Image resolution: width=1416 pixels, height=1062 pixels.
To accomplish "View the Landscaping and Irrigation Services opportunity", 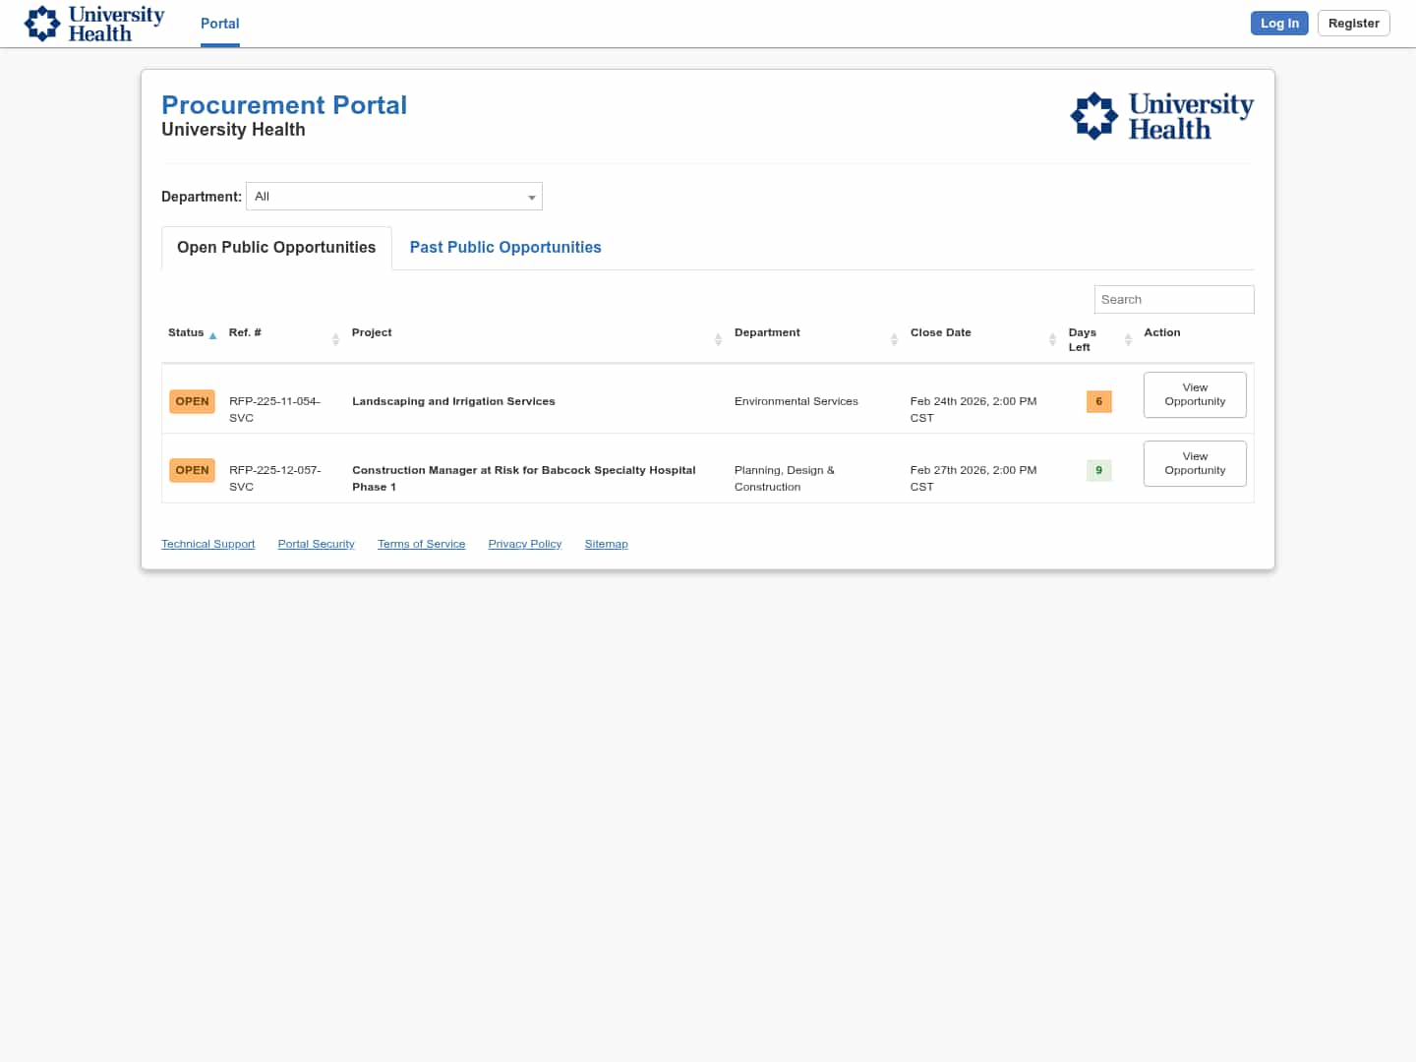I will click(1195, 394).
